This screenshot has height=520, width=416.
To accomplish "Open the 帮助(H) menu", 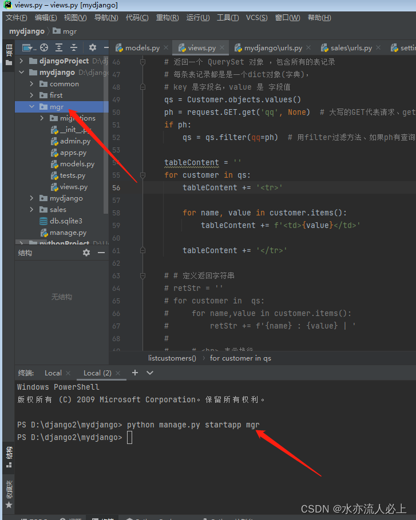I will point(319,18).
